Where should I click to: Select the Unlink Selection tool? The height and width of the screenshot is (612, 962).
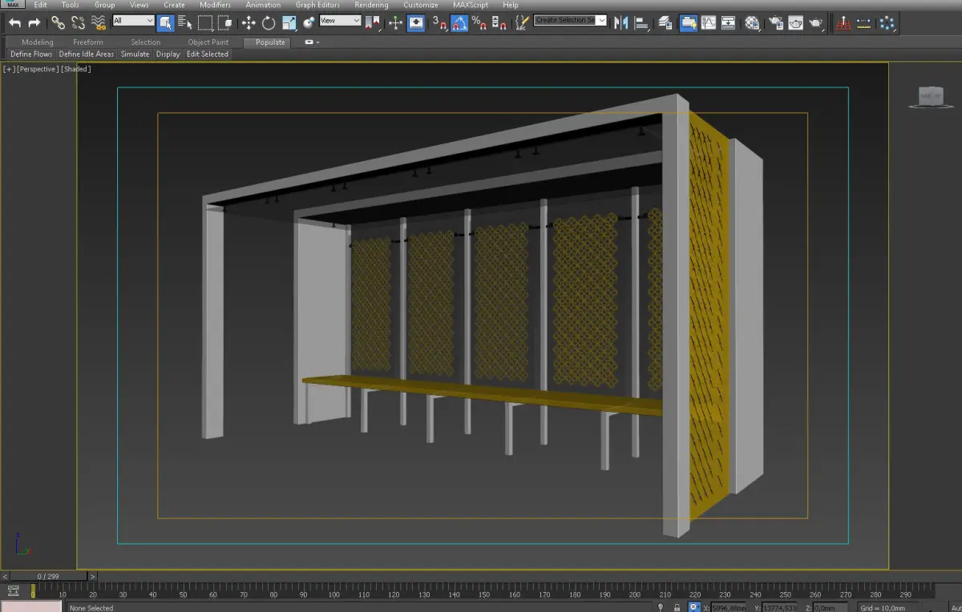tap(78, 23)
